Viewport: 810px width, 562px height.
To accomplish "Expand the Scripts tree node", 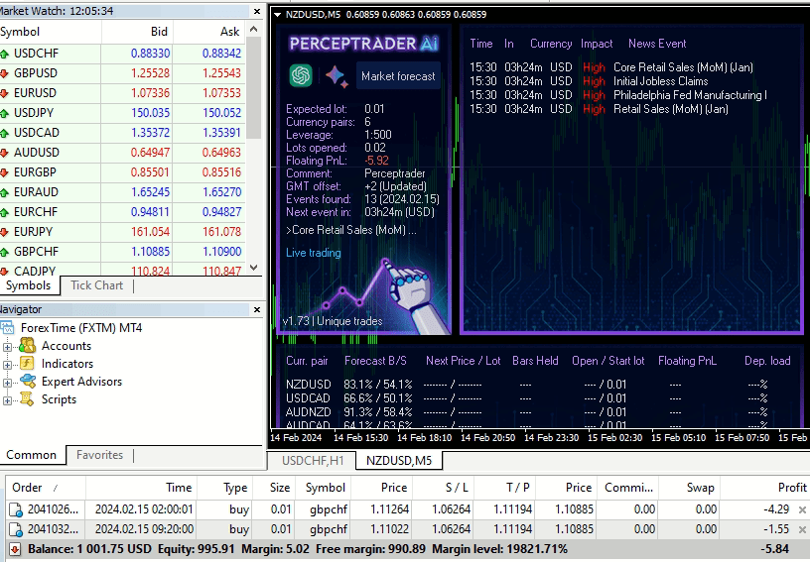I will coord(8,399).
